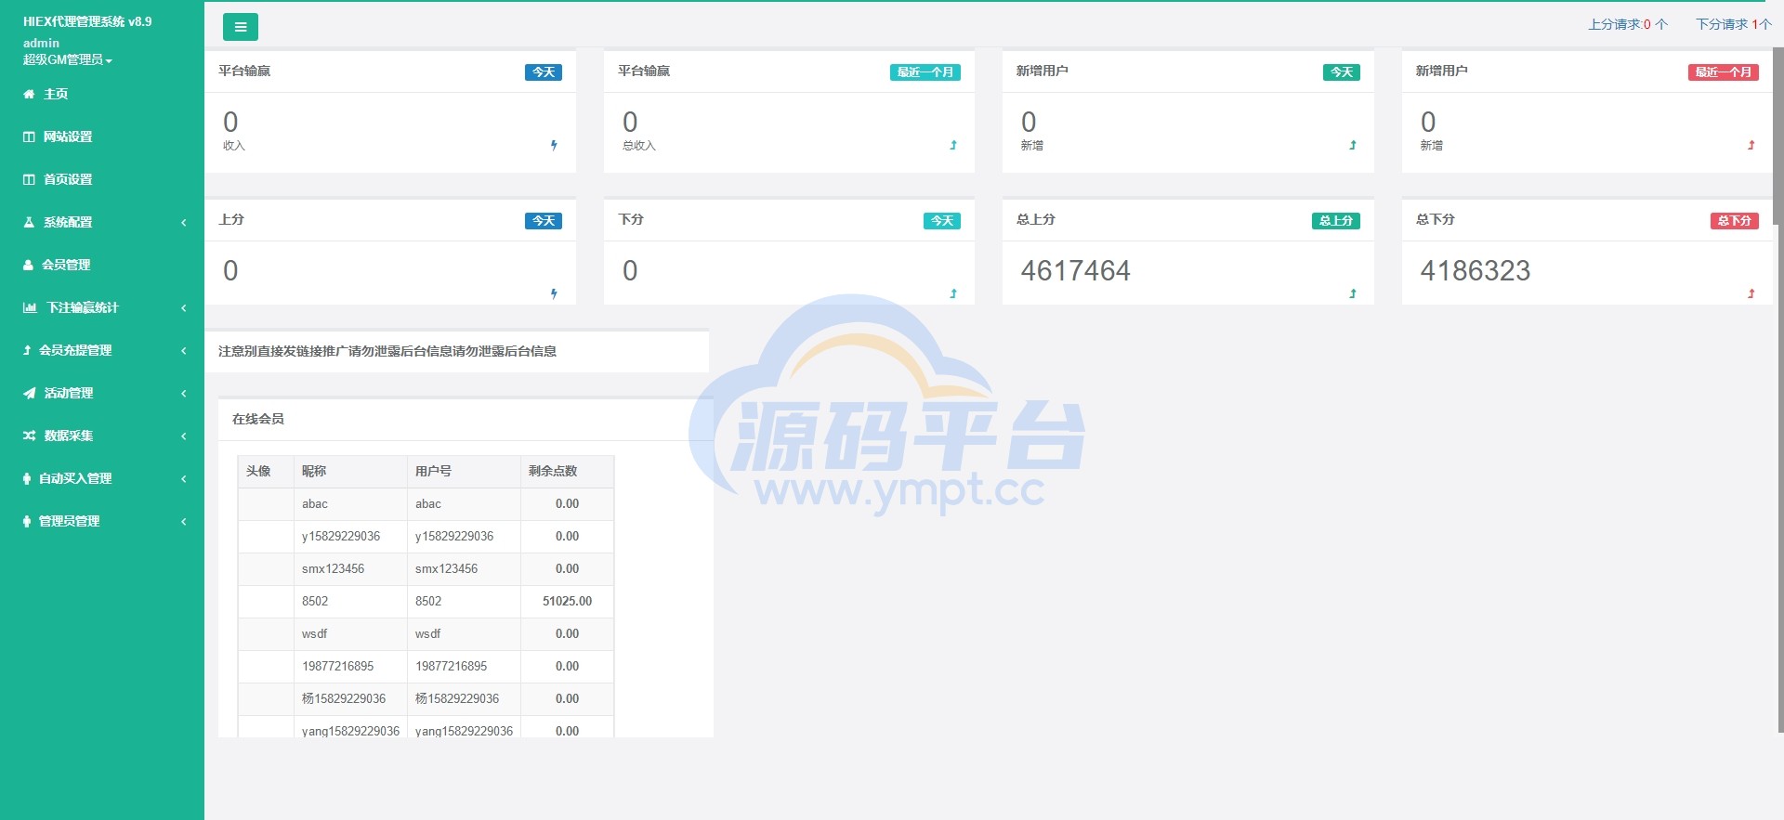
Task: Click the 自动买入管理 icon
Action: 27,478
